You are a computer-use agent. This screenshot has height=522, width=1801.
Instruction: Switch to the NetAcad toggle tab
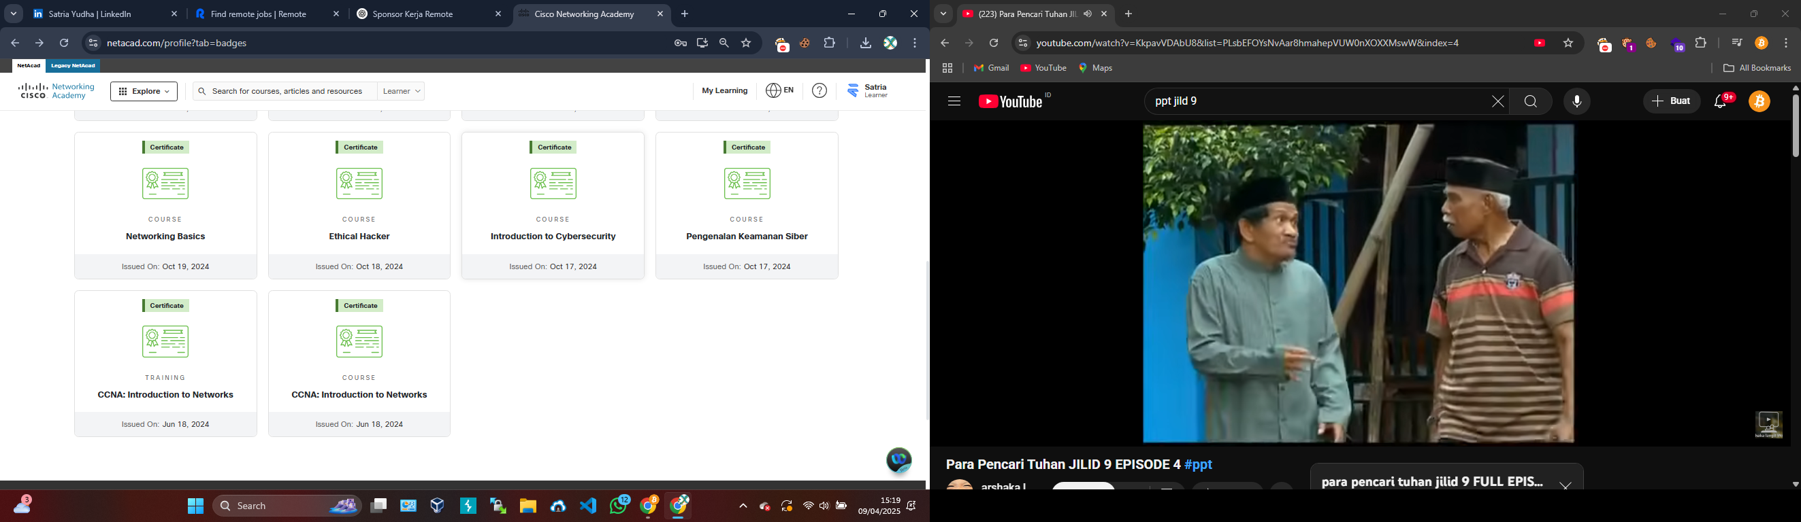pyautogui.click(x=29, y=67)
